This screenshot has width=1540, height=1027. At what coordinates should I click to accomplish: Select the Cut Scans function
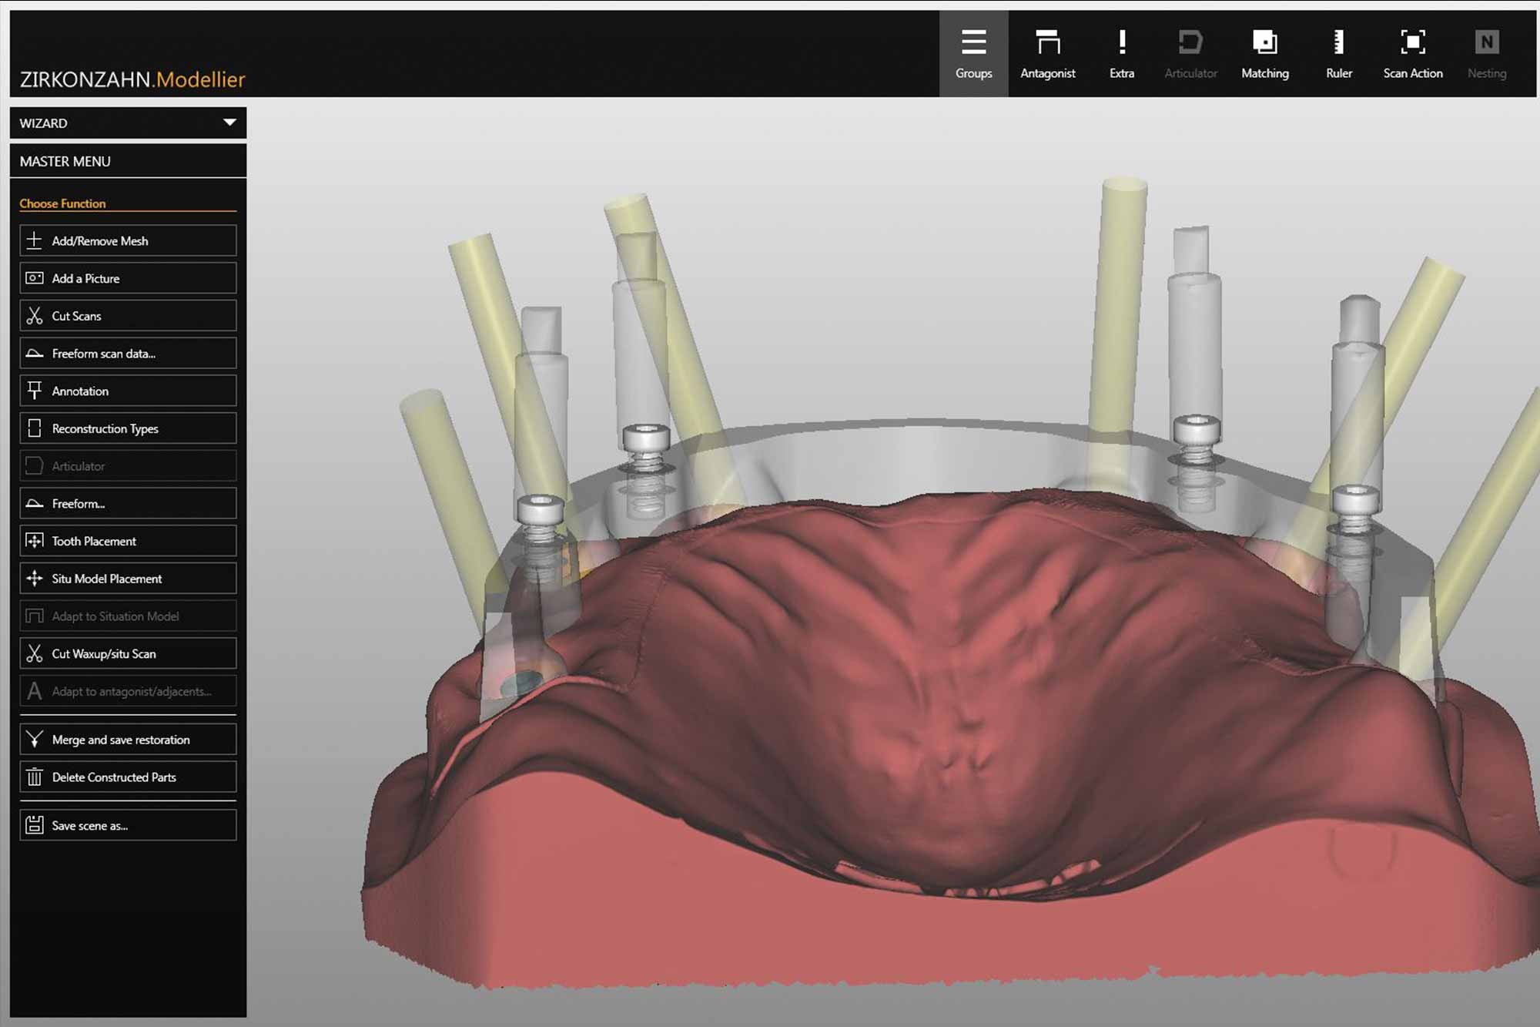pyautogui.click(x=128, y=316)
